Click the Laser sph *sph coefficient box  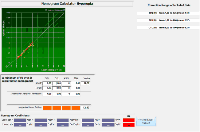click(x=20, y=120)
